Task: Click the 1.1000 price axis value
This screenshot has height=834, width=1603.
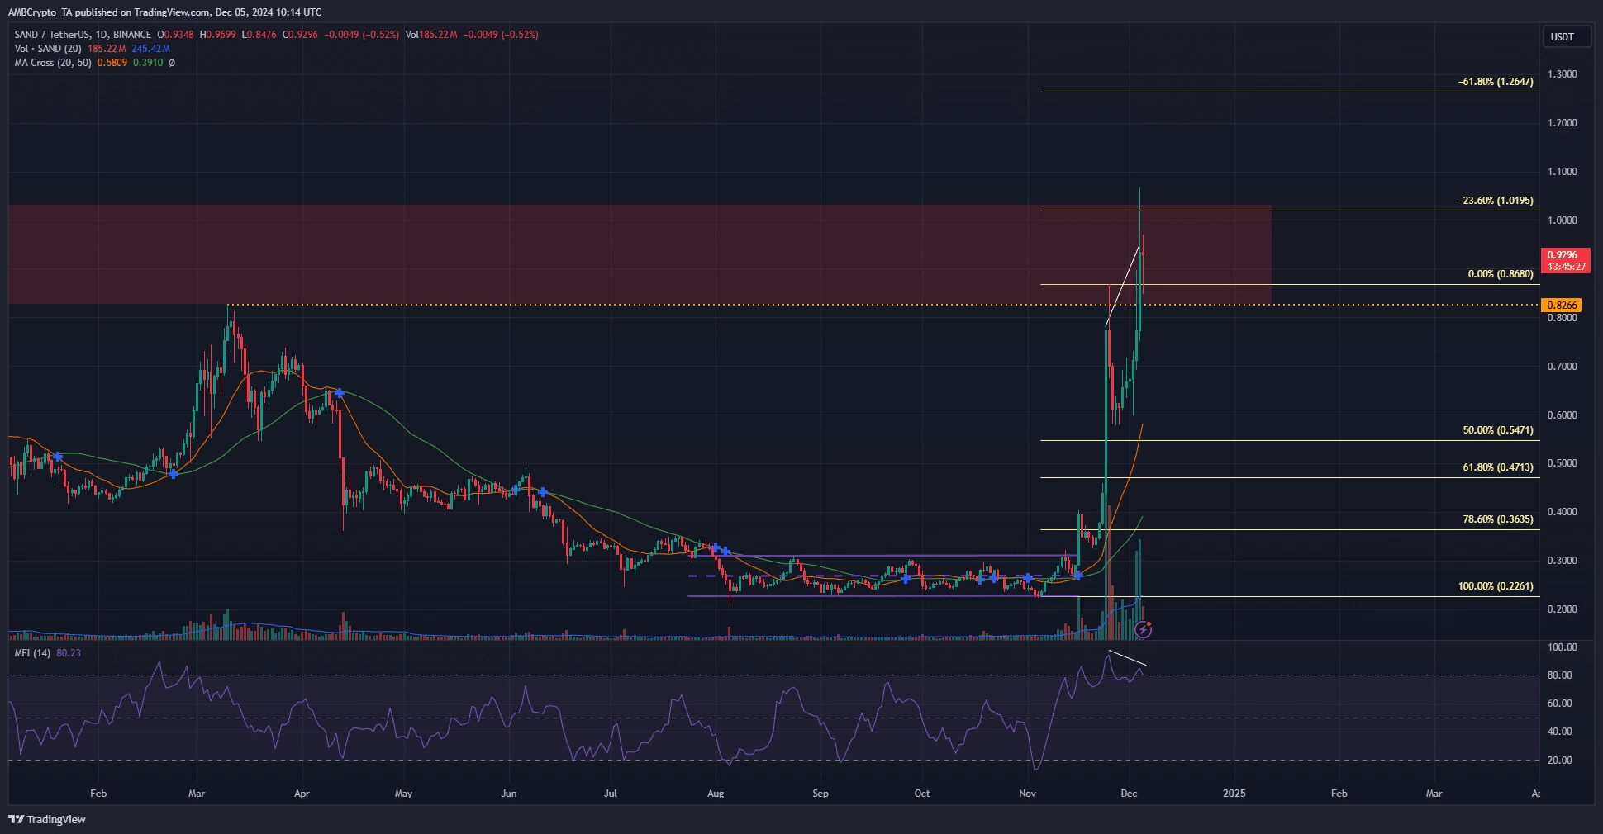Action: point(1563,172)
